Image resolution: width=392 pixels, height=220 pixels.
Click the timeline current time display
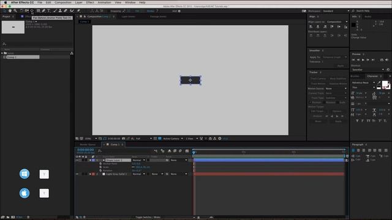pos(86,150)
